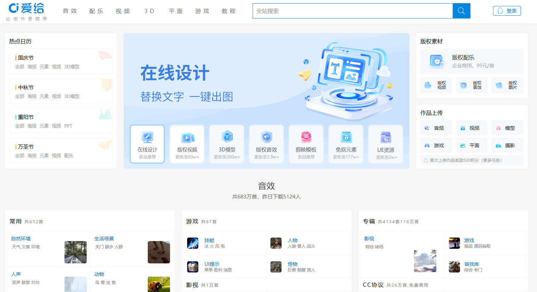Viewport: 537px width, 292px height.
Task: Open the 版权视频 camera icon card
Action: click(x=187, y=144)
